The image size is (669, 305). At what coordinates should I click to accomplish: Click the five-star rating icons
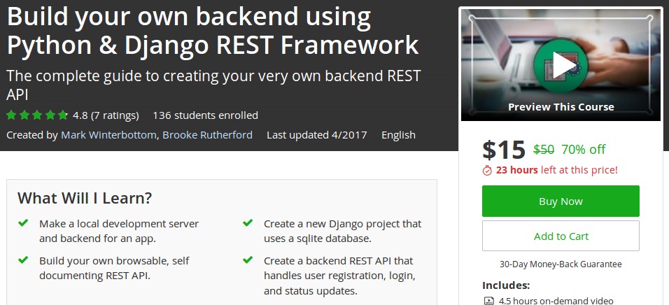click(x=37, y=115)
